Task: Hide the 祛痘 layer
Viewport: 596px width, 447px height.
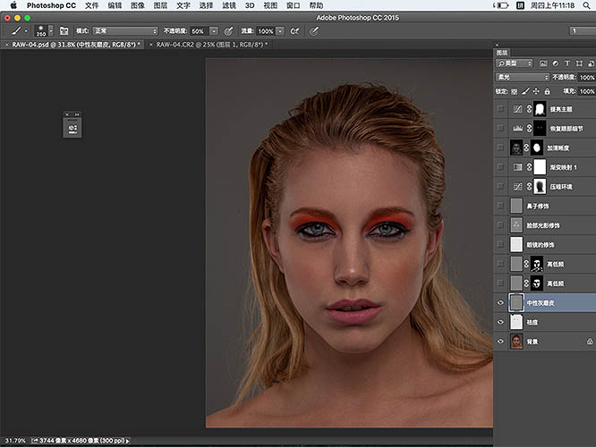Action: (x=499, y=323)
